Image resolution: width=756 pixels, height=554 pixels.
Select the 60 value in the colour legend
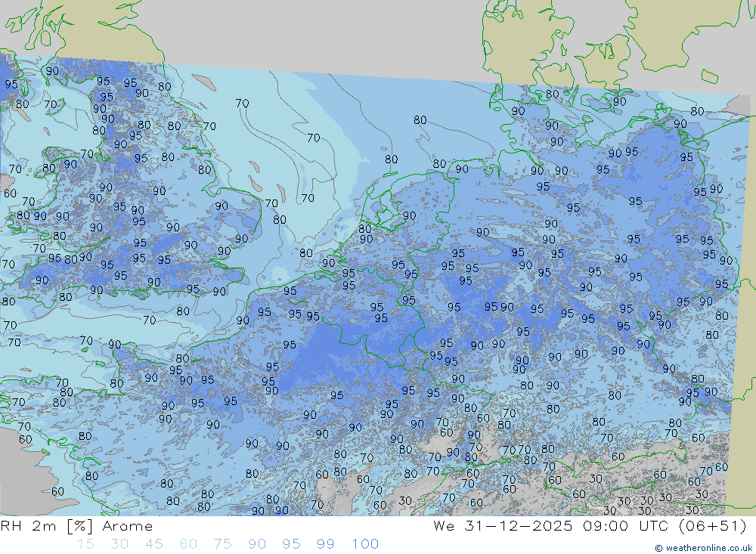(188, 544)
